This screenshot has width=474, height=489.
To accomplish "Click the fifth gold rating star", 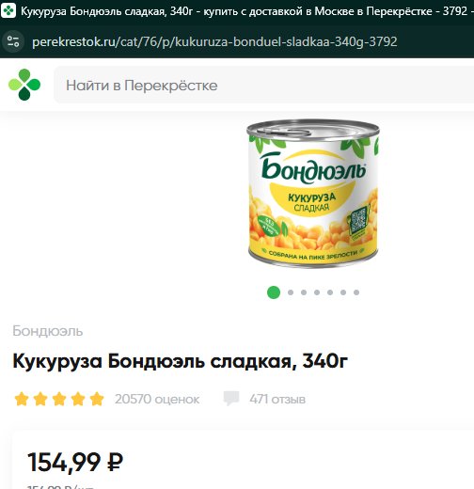I will coord(97,399).
